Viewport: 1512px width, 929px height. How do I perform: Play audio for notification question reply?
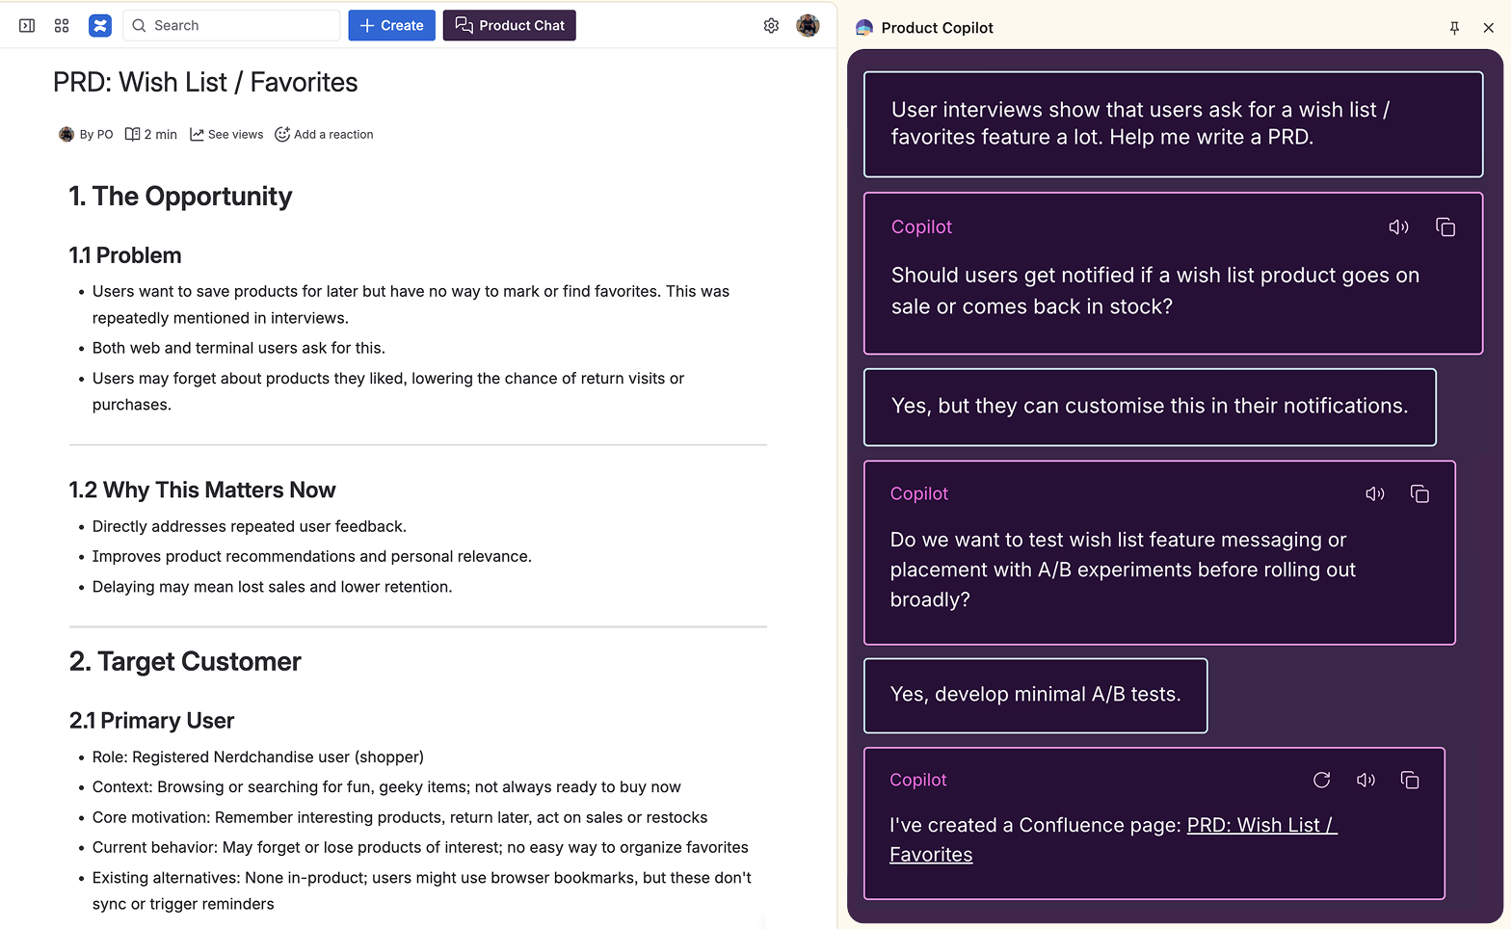pyautogui.click(x=1398, y=227)
